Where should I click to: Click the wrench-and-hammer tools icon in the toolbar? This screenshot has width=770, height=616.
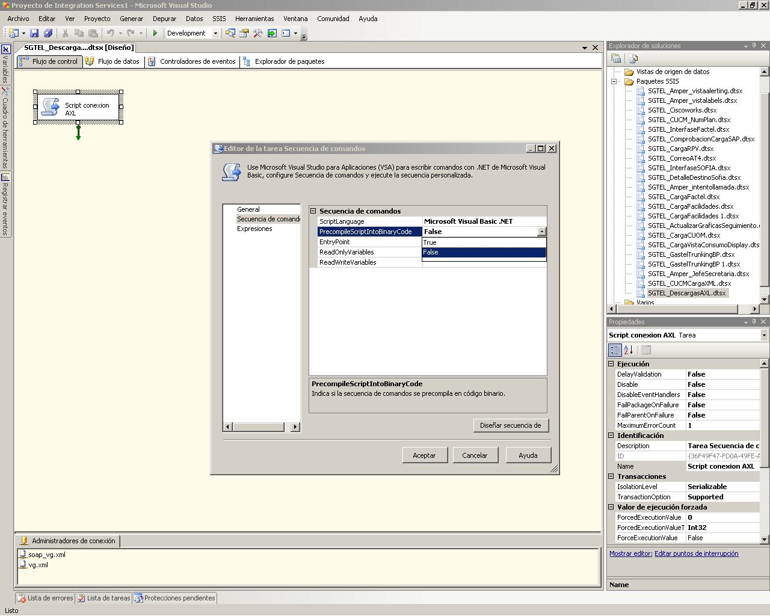(257, 33)
